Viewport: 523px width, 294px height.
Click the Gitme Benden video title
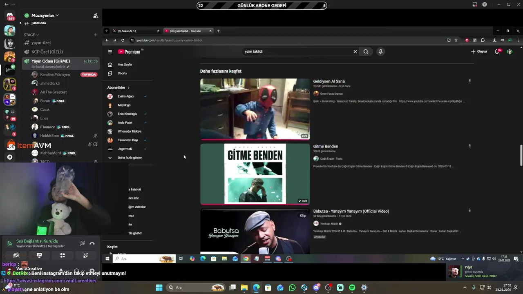coord(326,147)
